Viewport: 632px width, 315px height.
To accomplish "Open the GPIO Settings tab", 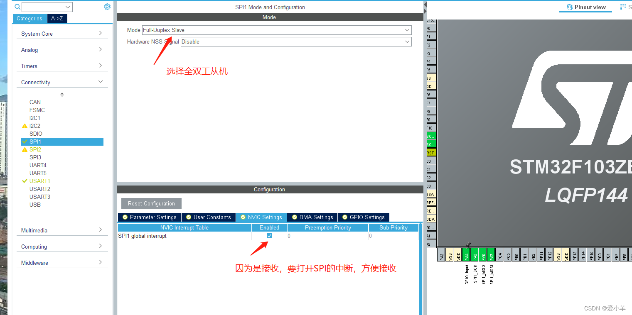I will click(363, 217).
